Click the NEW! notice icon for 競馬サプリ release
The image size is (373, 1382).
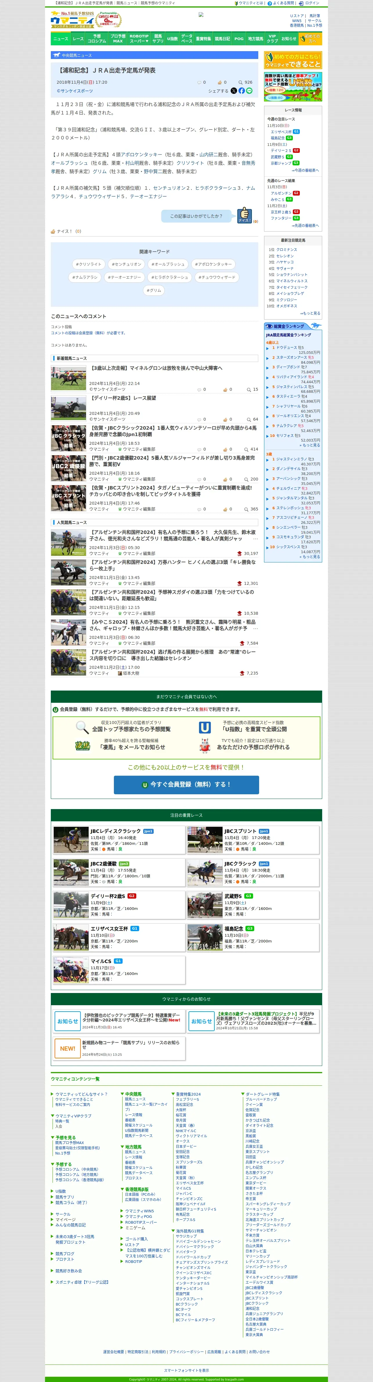pyautogui.click(x=68, y=1048)
